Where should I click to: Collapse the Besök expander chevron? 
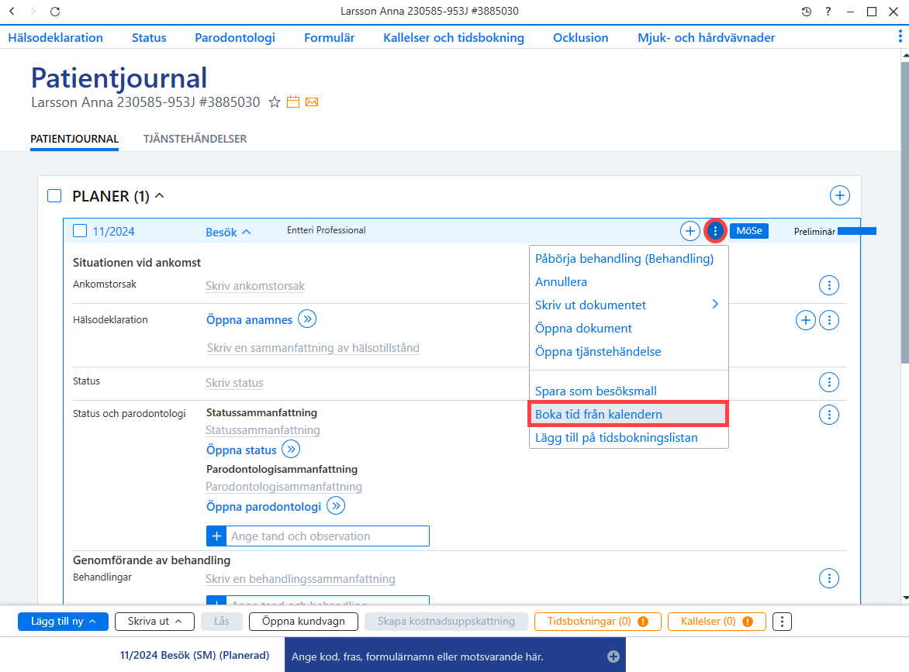point(247,232)
